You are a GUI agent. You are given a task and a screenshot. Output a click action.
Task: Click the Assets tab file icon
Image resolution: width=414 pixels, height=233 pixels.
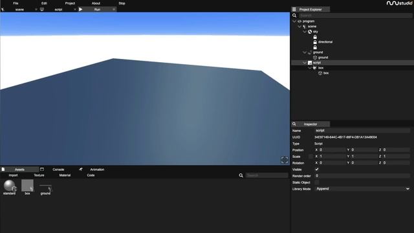[x=3, y=170]
